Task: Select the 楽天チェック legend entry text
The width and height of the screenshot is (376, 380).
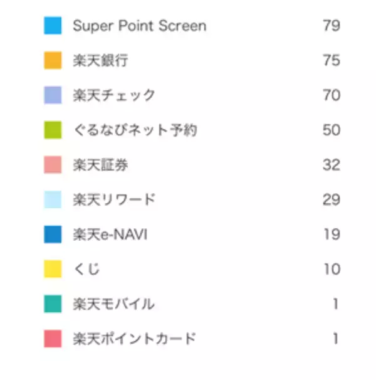Action: (x=113, y=95)
